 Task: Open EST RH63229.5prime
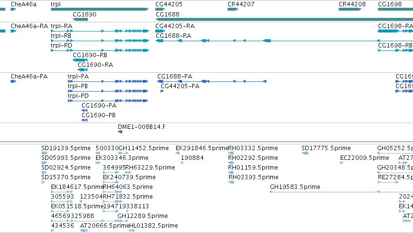150,168
